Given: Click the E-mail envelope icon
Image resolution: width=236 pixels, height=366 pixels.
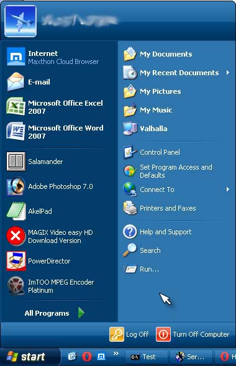Looking at the screenshot, I should pyautogui.click(x=16, y=81).
